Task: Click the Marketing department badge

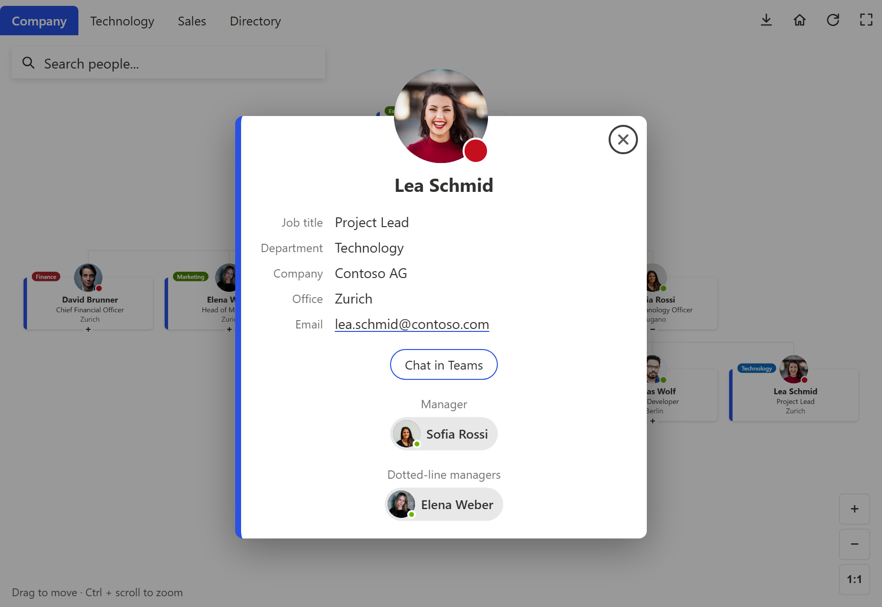Action: 191,277
